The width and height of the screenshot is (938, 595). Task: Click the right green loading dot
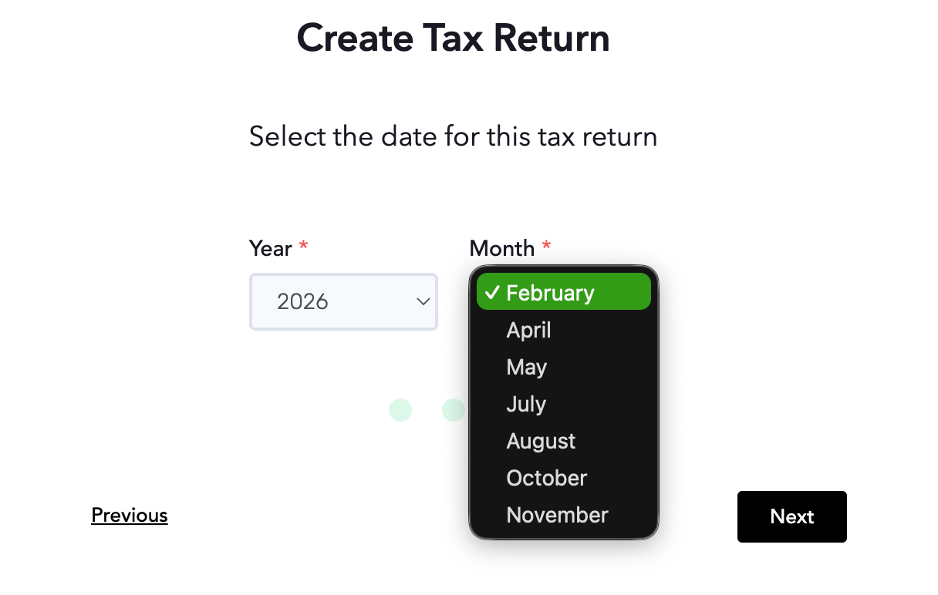click(x=454, y=410)
